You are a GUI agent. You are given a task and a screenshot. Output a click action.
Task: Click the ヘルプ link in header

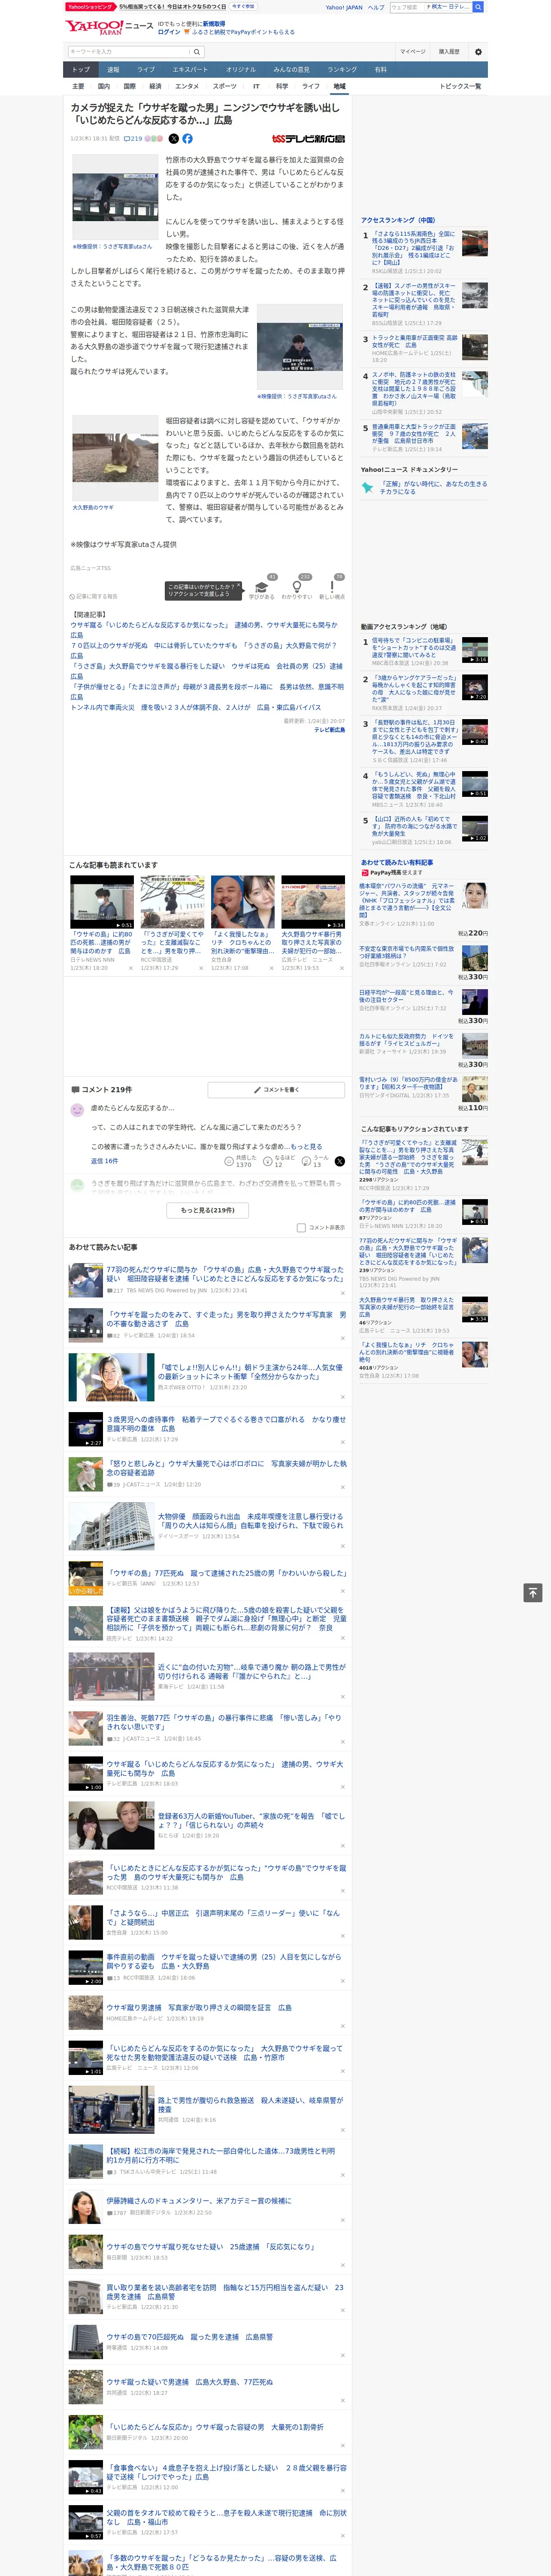[375, 7]
